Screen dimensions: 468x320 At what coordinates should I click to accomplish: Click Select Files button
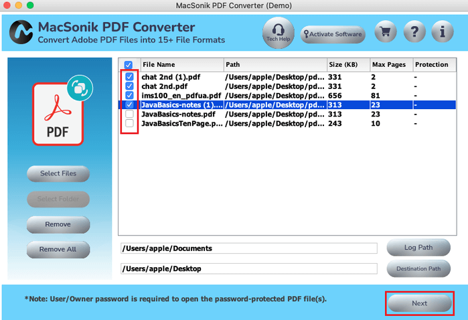58,173
